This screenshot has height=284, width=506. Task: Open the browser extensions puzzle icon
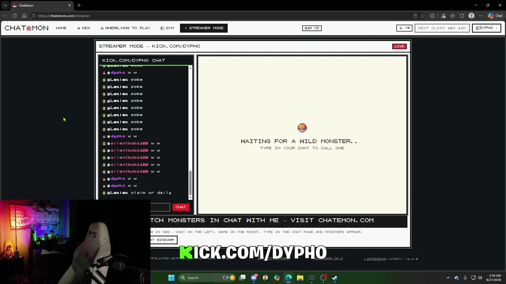coord(432,16)
